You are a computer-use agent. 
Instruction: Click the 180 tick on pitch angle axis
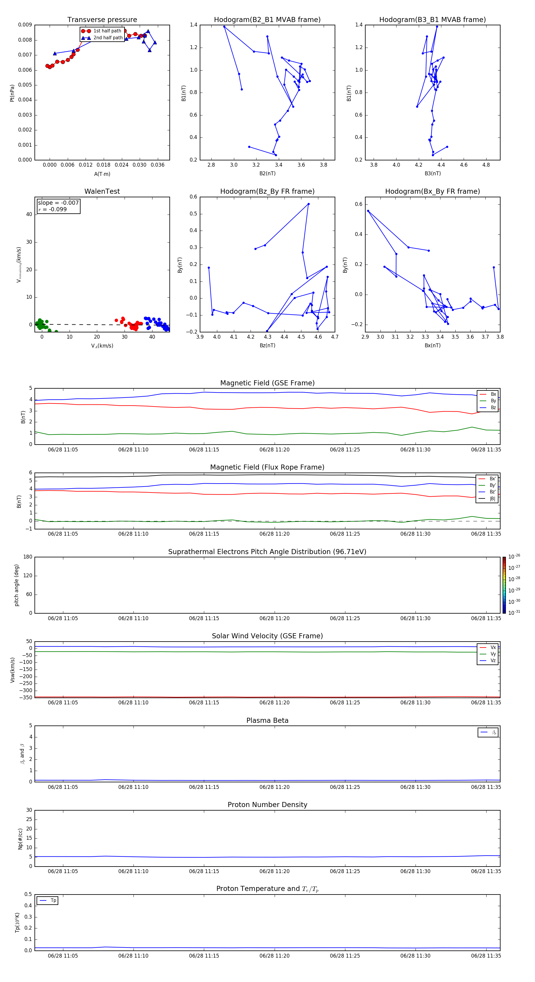28,557
